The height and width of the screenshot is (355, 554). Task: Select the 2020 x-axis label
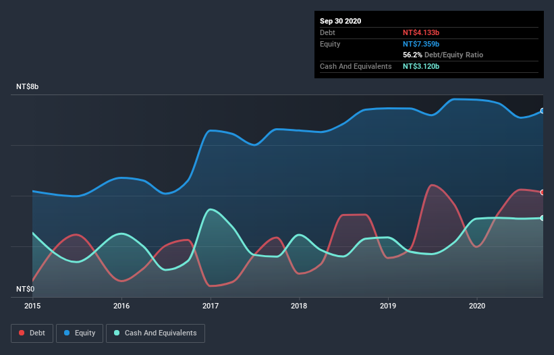pyautogui.click(x=477, y=306)
